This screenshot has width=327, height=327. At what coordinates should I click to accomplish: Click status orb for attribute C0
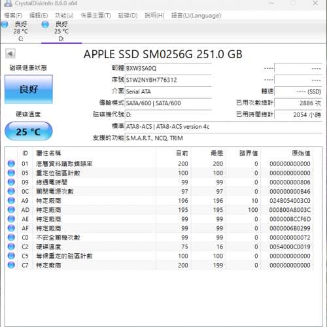tap(11, 237)
